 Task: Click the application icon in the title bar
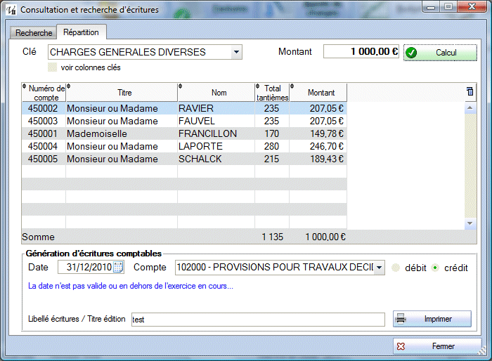click(x=11, y=10)
